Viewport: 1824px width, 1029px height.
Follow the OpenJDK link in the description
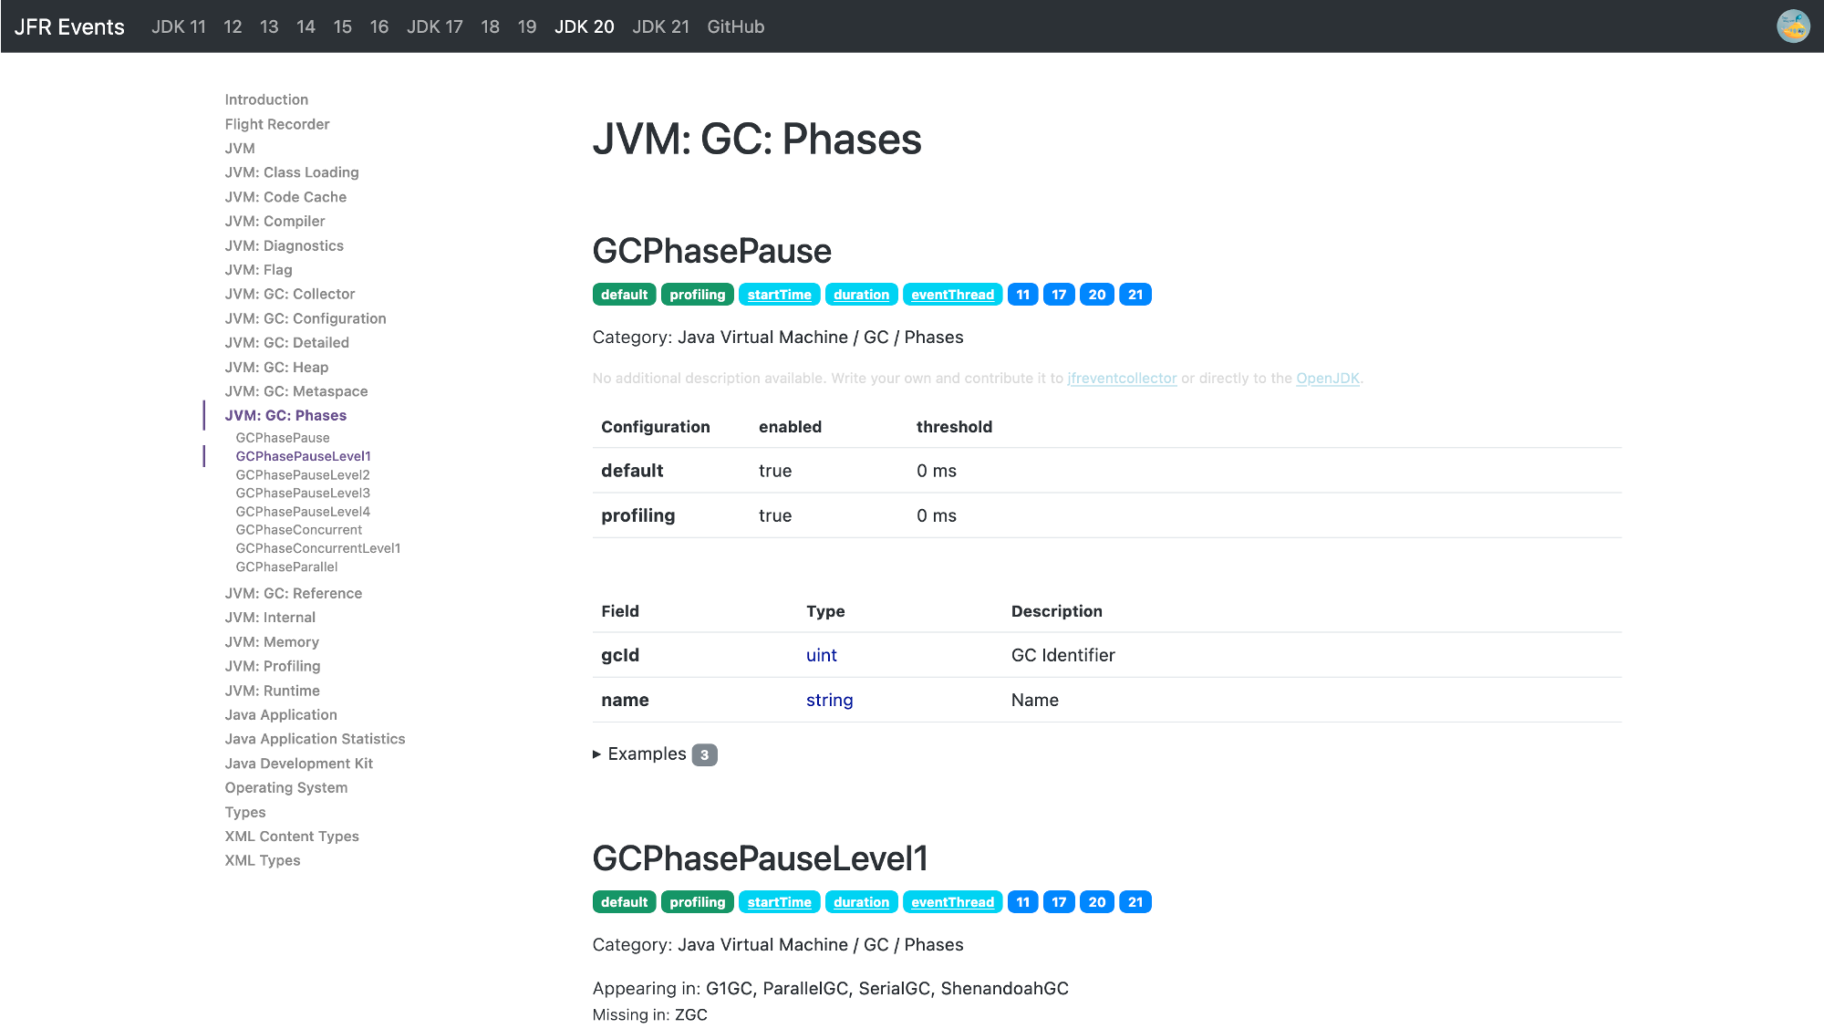[x=1327, y=378]
